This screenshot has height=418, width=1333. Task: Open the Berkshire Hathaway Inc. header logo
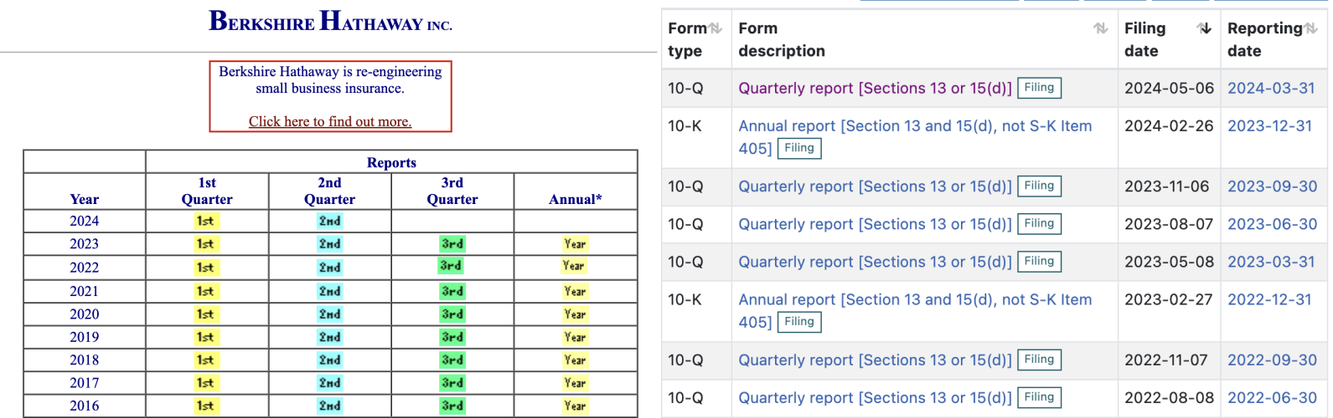tap(330, 21)
